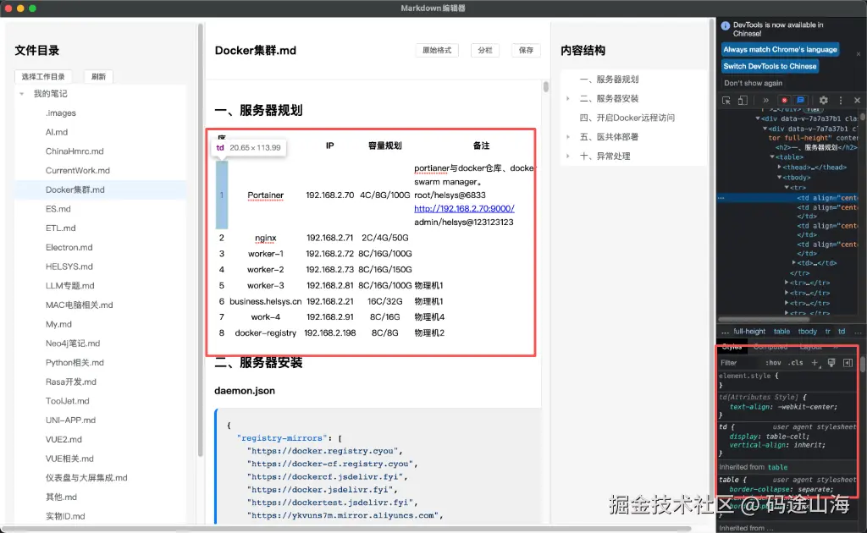Click Switch DevTools to Chinese button
The image size is (867, 533).
point(770,66)
